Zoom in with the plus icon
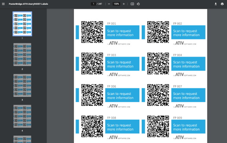This screenshot has width=227, height=143. tap(124, 4)
